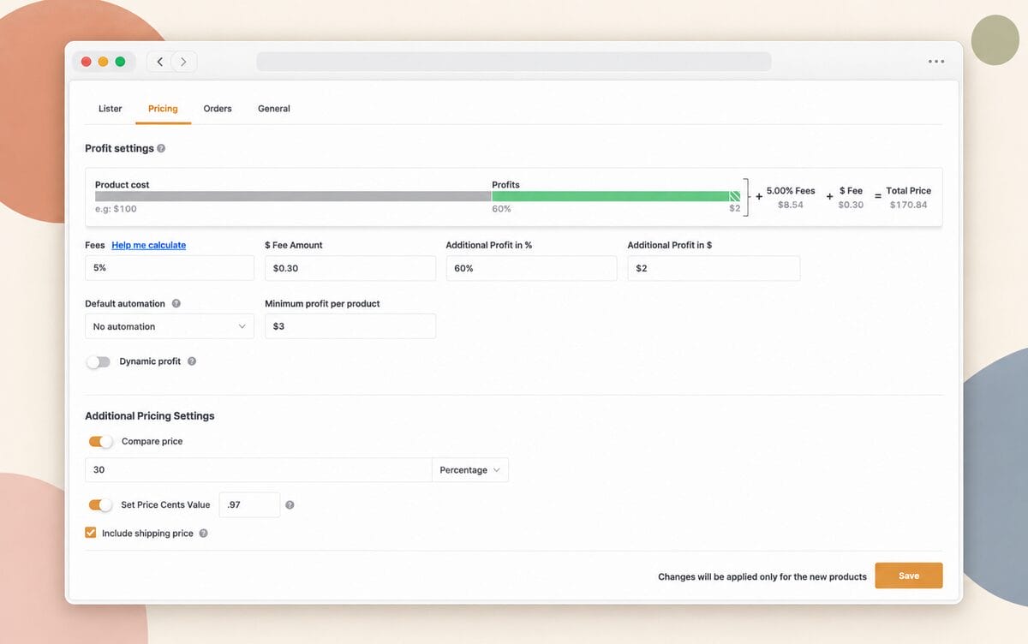Click the compare price value field showing 30

point(258,470)
